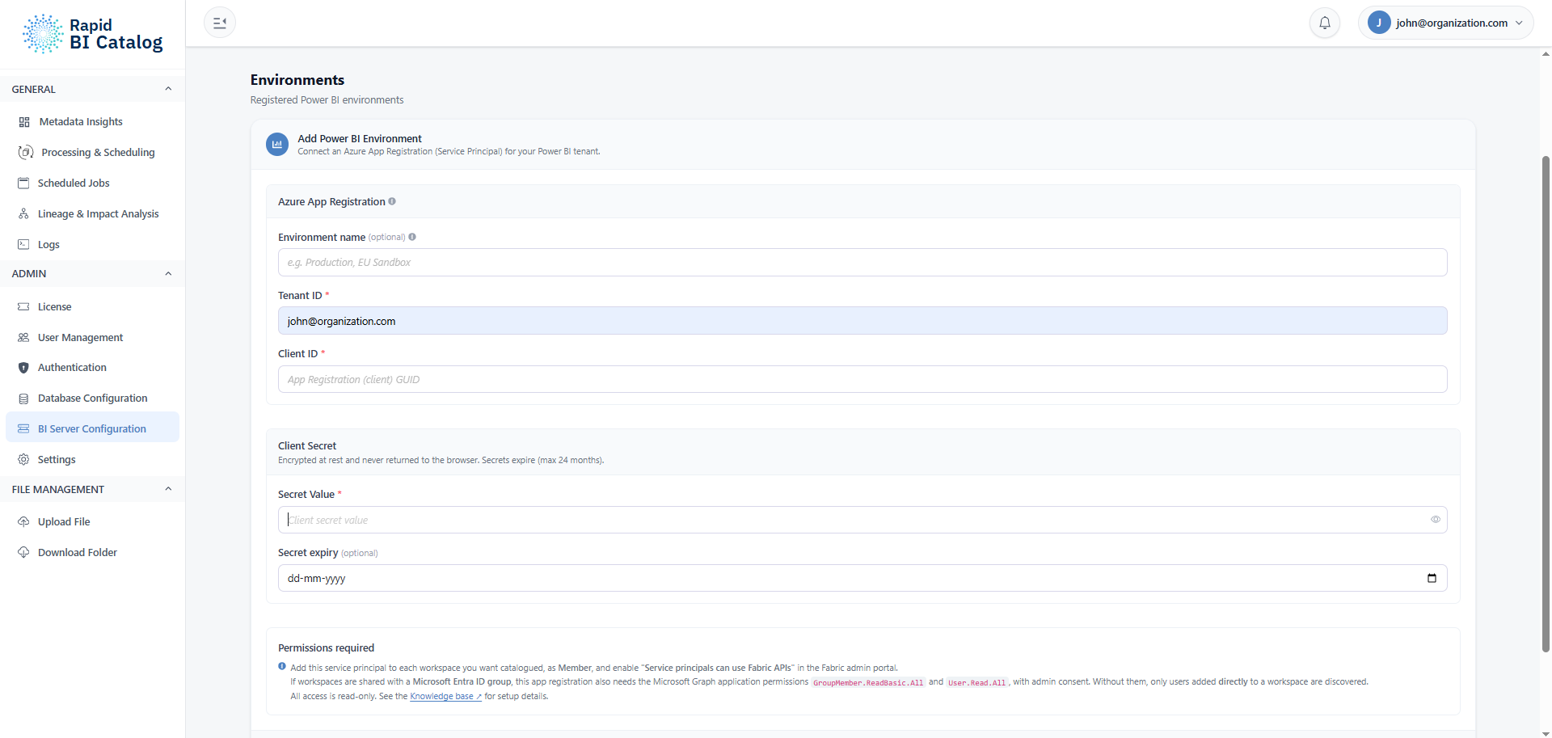Click the Secret expiry date field
This screenshot has height=738, width=1552.
click(862, 578)
